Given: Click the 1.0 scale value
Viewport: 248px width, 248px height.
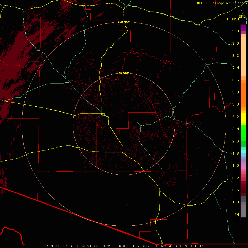Looking at the screenshot, I should [x=236, y=166].
